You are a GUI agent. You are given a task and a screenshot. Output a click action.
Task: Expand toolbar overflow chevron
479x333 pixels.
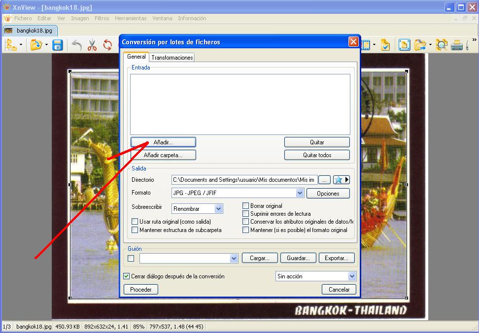[475, 40]
